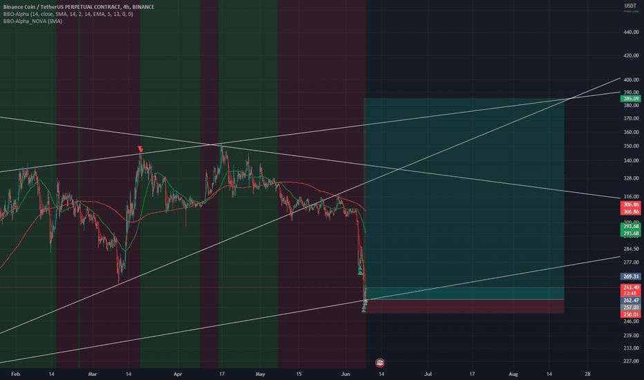Click the 316.00 price axis label
Viewport: 644px width, 380px height.
630,197
